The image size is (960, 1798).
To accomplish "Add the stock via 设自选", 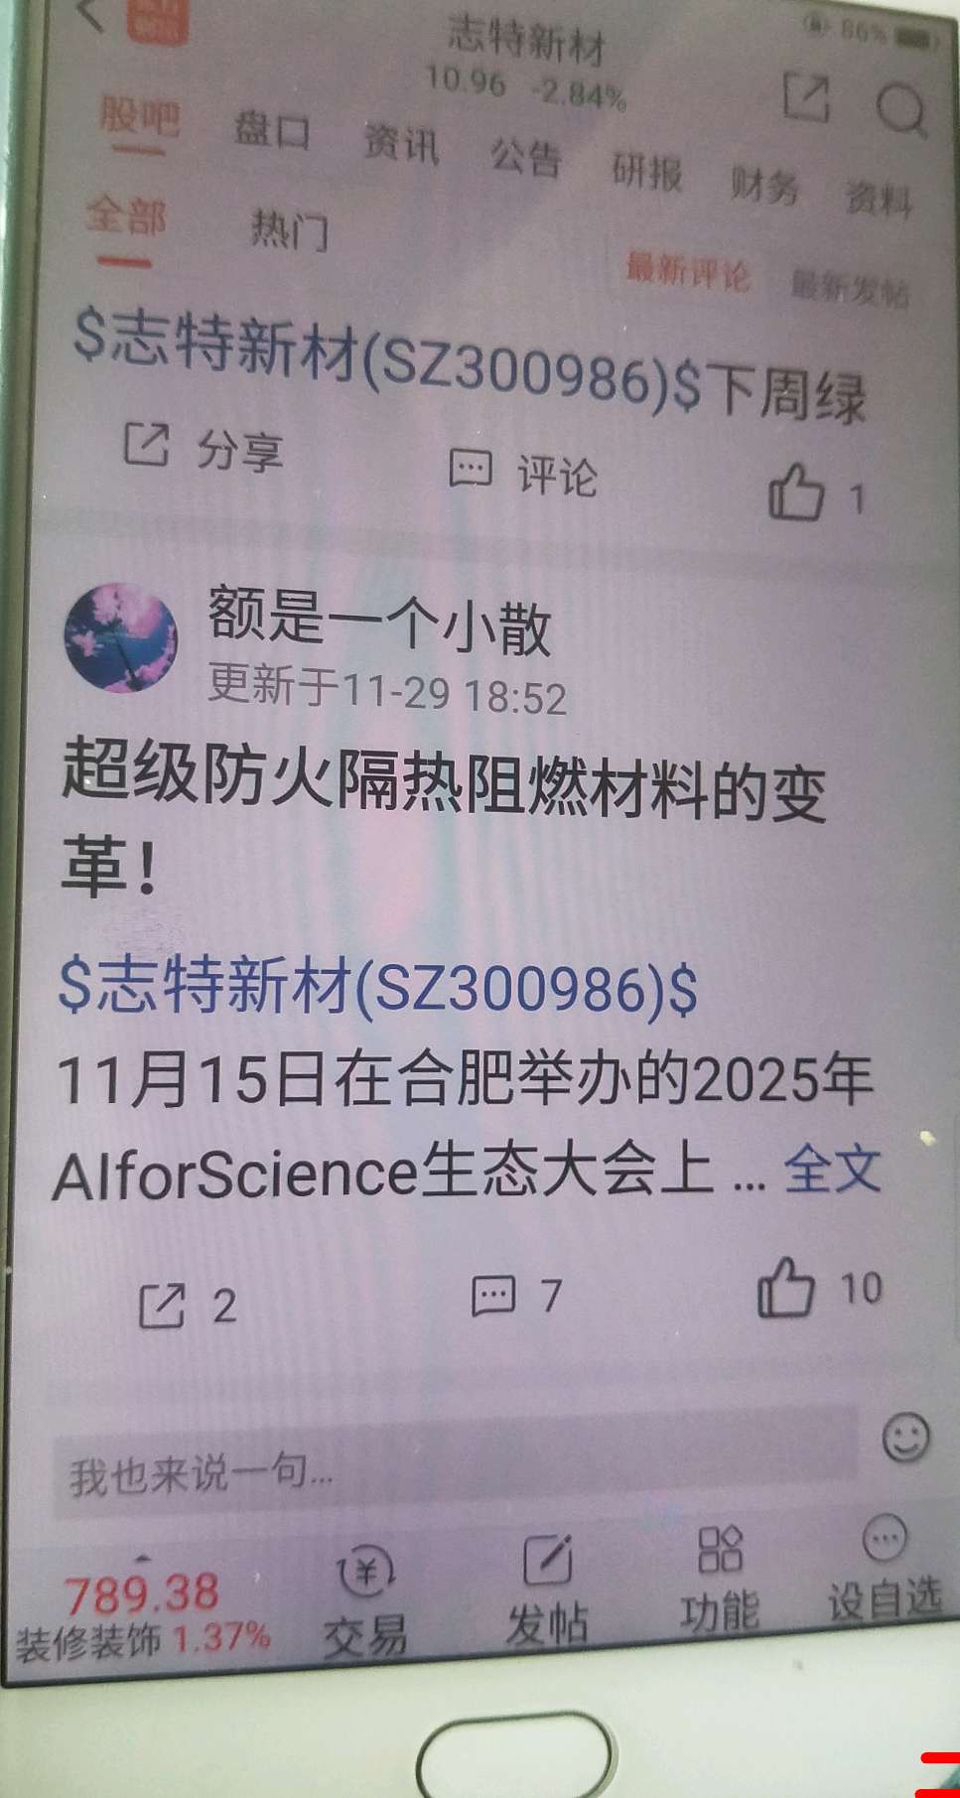I will click(885, 1570).
